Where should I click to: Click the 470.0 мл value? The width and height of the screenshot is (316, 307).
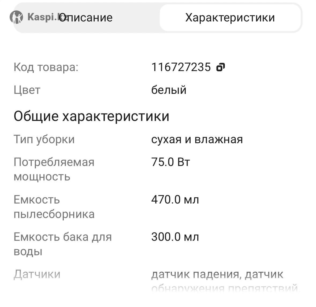point(175,200)
